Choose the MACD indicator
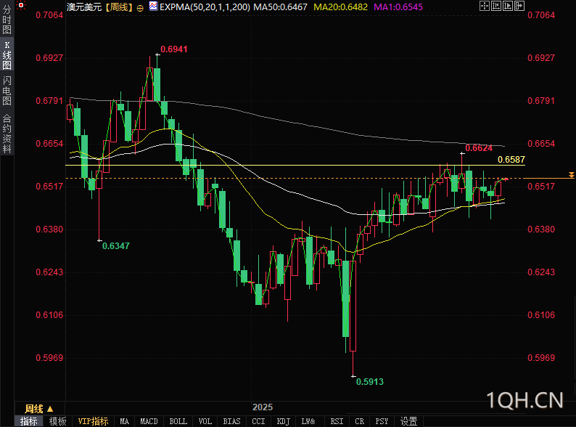The width and height of the screenshot is (576, 427). pos(149,421)
